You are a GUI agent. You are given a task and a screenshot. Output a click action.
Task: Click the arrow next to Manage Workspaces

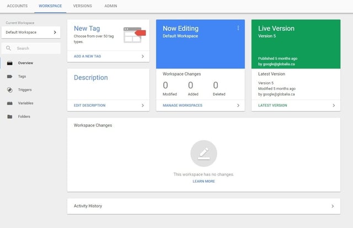coord(238,105)
